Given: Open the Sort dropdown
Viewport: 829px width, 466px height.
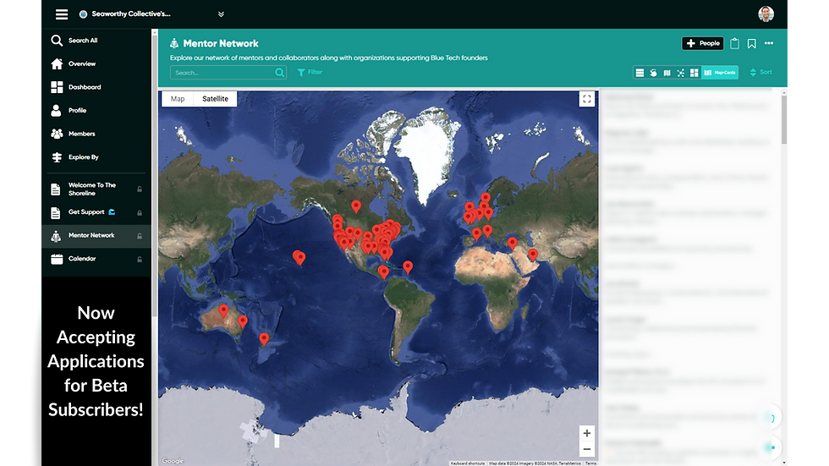Looking at the screenshot, I should click(760, 73).
